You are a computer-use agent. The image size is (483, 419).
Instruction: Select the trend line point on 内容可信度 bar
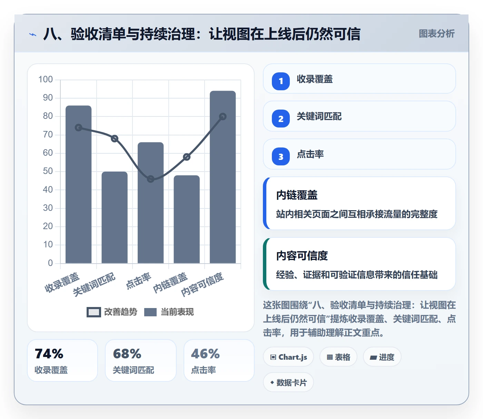pyautogui.click(x=223, y=116)
